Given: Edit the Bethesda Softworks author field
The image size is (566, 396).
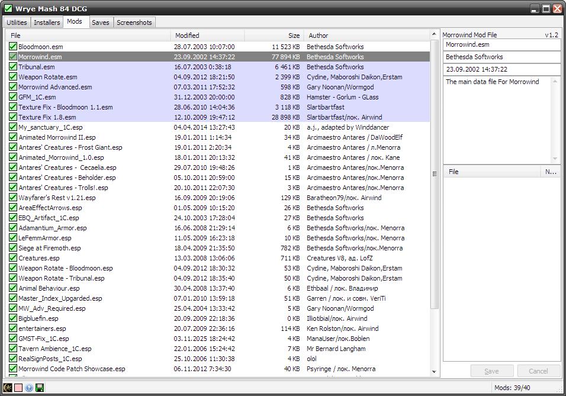Looking at the screenshot, I should pos(501,57).
